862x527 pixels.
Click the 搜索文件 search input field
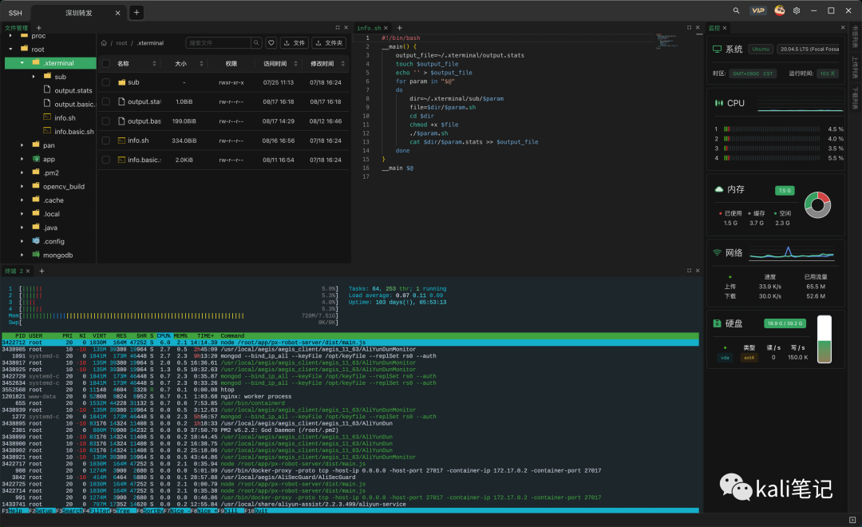pyautogui.click(x=217, y=43)
